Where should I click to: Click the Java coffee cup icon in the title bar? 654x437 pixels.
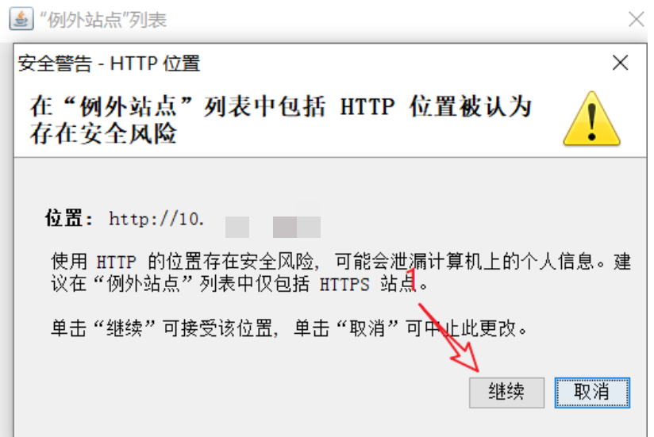(21, 19)
